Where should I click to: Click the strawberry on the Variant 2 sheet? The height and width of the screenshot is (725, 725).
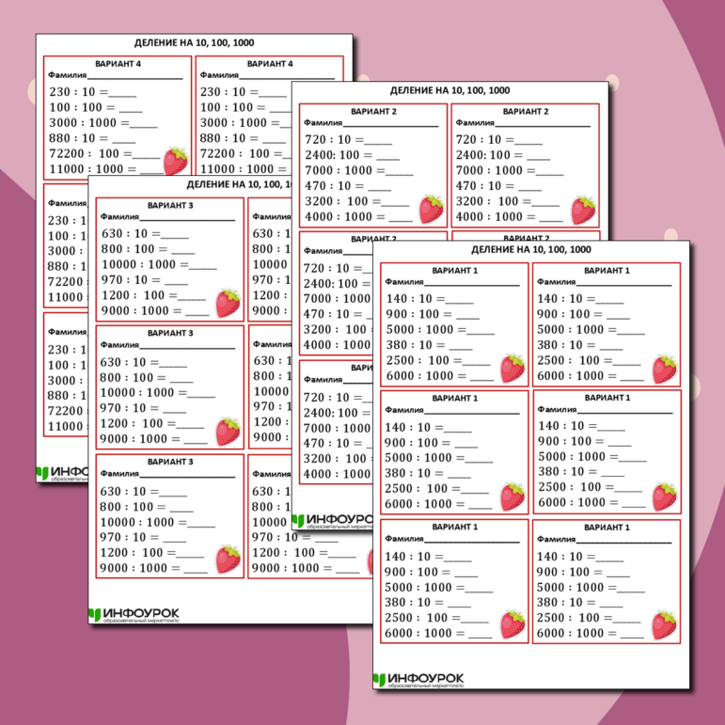coord(431,209)
